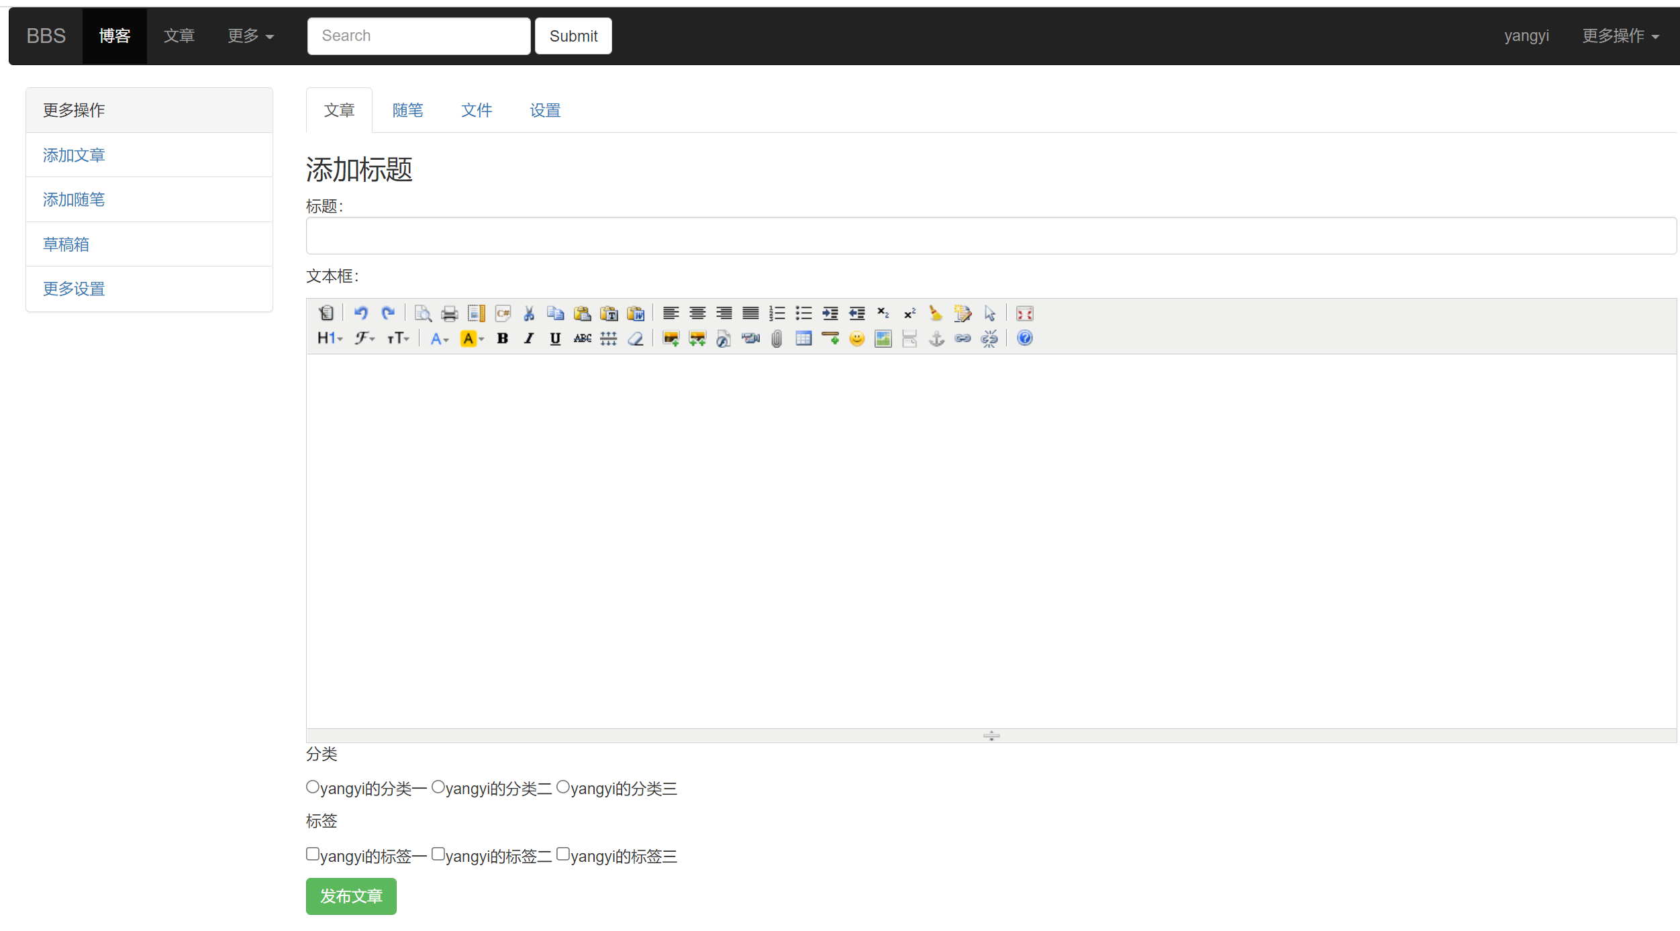
Task: Open the emoticon smiley picker
Action: [x=856, y=338]
